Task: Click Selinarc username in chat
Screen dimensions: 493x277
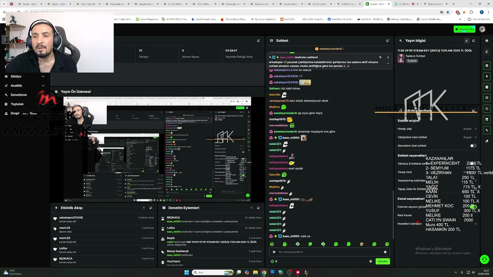Action: 275,88
